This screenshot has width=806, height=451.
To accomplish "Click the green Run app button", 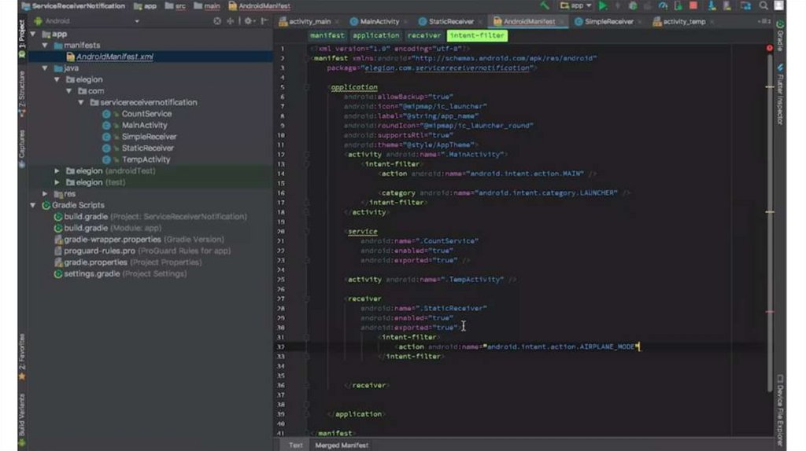I will (x=603, y=5).
